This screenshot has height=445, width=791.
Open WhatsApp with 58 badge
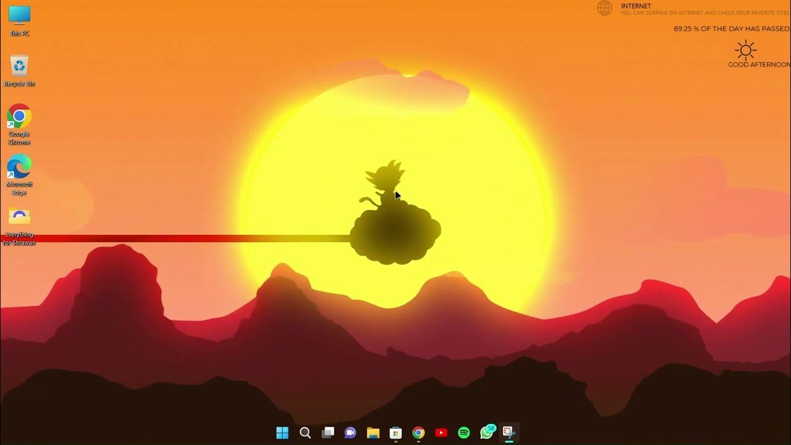[488, 432]
